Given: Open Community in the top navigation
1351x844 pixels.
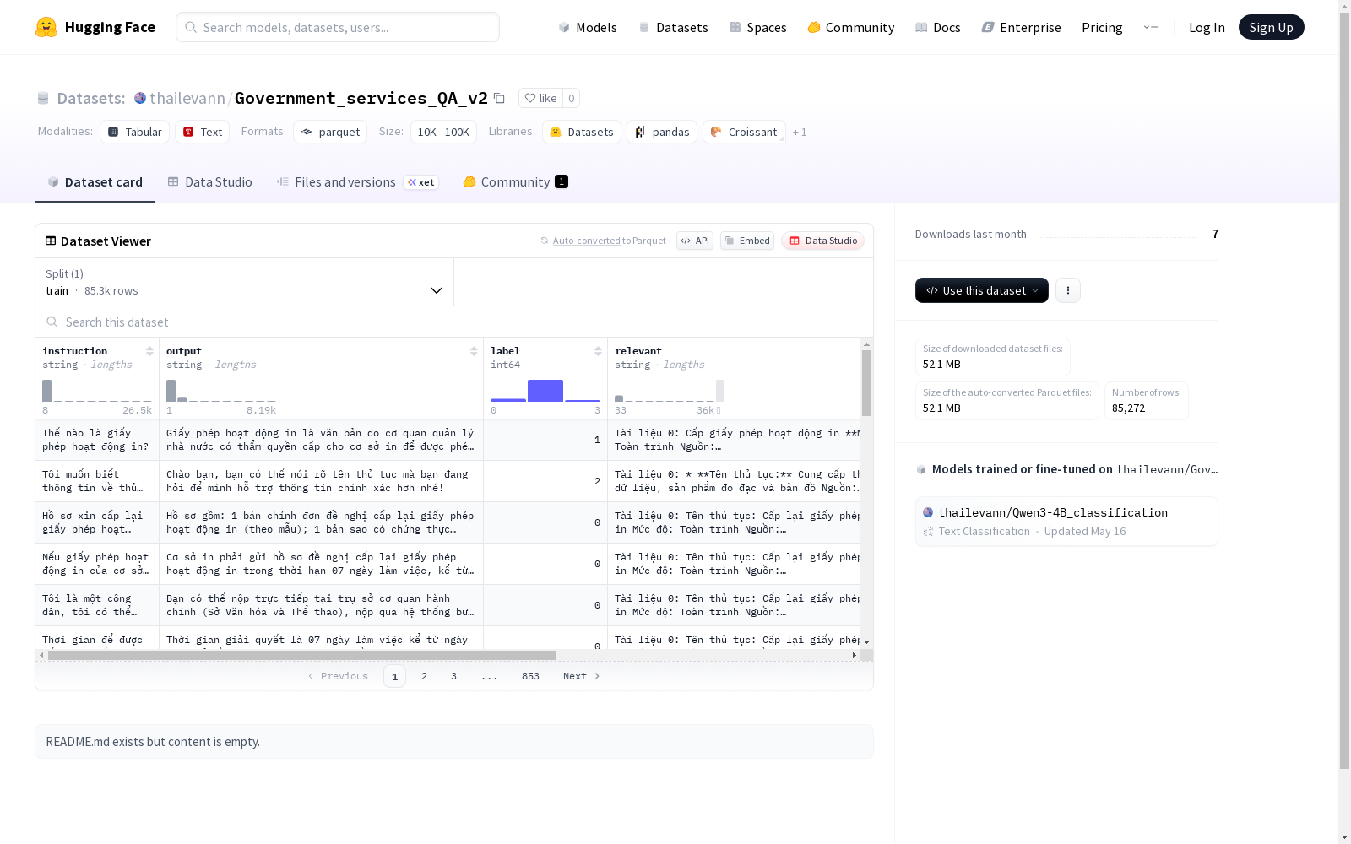Looking at the screenshot, I should [851, 27].
